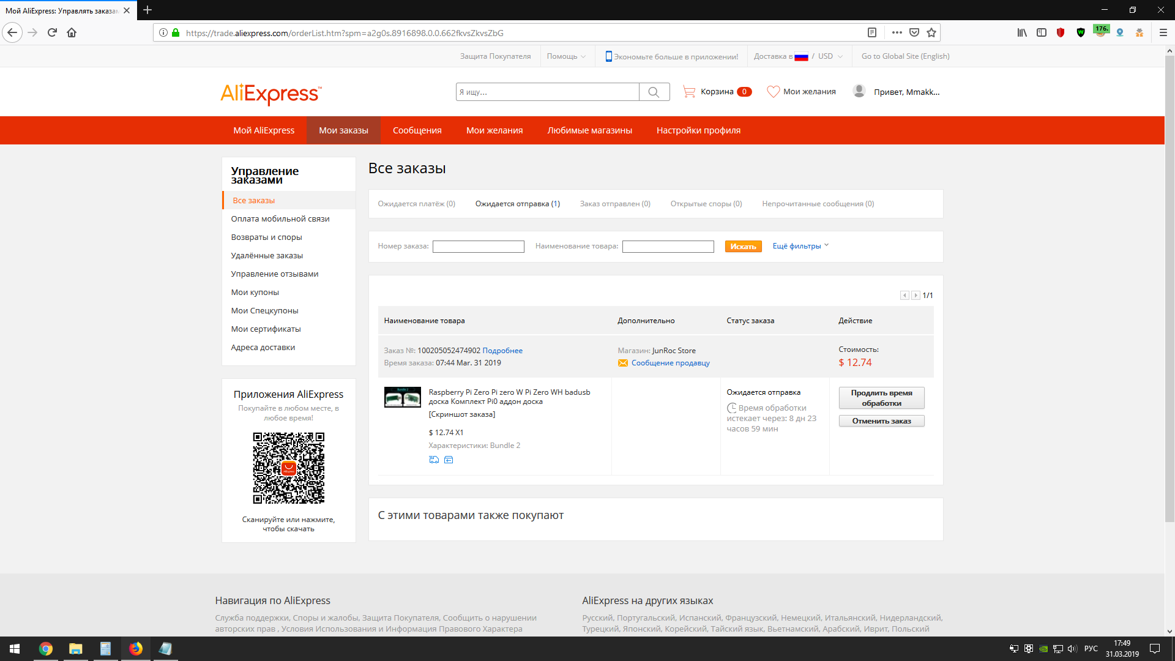Open File Explorer from the taskbar

click(x=75, y=649)
